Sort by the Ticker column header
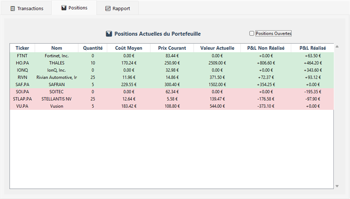This screenshot has height=199, width=350. click(x=22, y=48)
